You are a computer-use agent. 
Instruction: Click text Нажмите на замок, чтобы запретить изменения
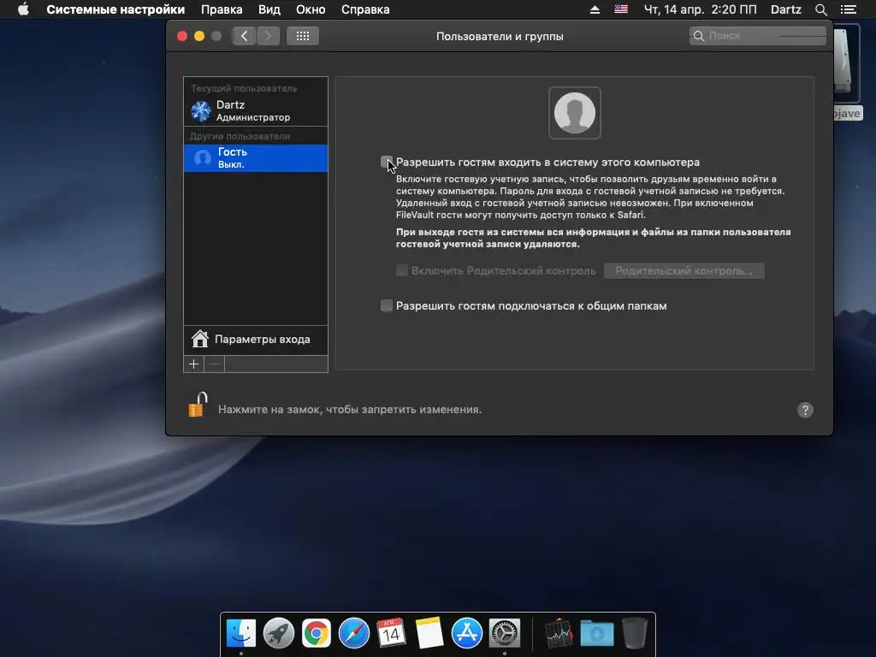(350, 410)
